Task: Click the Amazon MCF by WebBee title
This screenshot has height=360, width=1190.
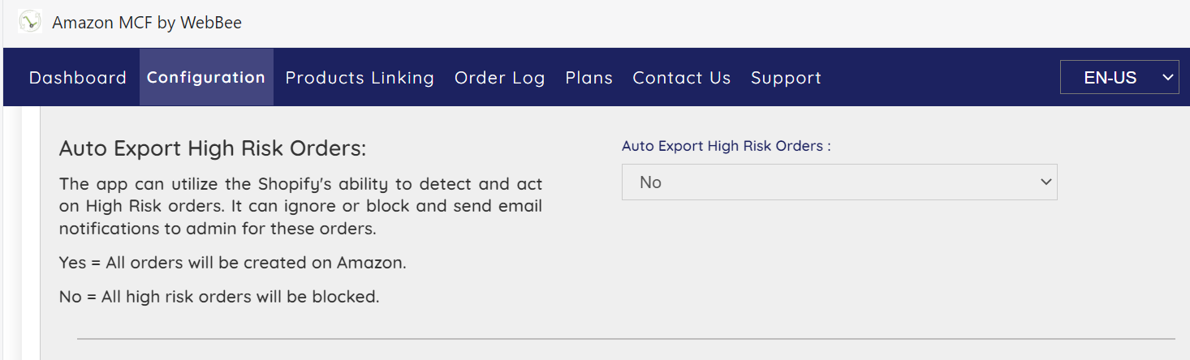Action: [147, 23]
